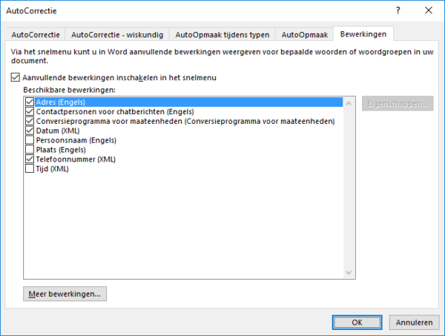The height and width of the screenshot is (336, 445).
Task: Switch to the AutoCorrectie tab
Action: point(36,35)
